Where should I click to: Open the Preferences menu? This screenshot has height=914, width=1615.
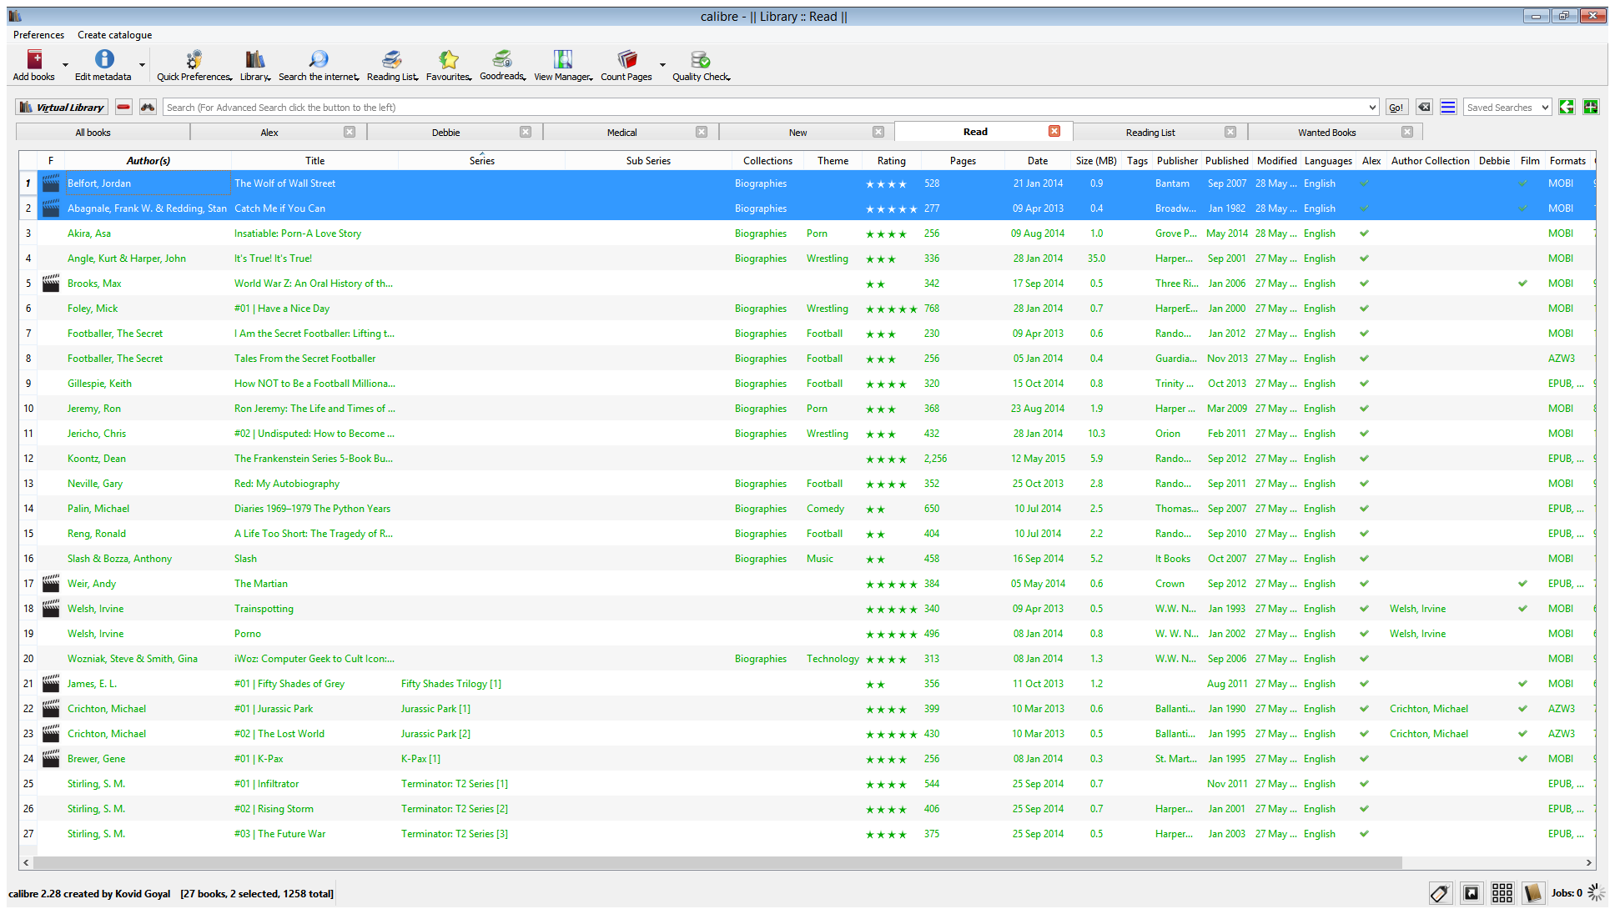(38, 35)
